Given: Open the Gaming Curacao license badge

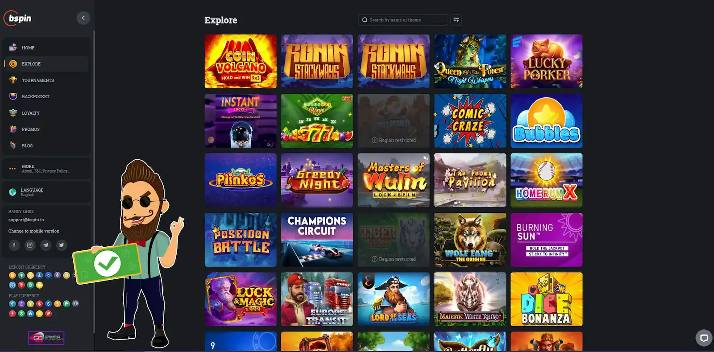Looking at the screenshot, I should [x=46, y=338].
